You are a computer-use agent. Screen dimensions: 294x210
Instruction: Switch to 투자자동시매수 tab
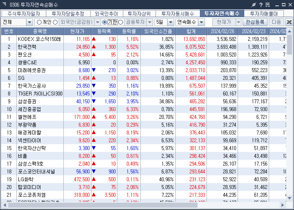[178, 14]
